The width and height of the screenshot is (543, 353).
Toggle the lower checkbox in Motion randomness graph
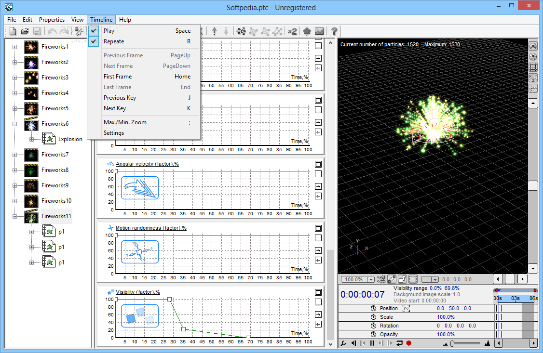coord(318,238)
